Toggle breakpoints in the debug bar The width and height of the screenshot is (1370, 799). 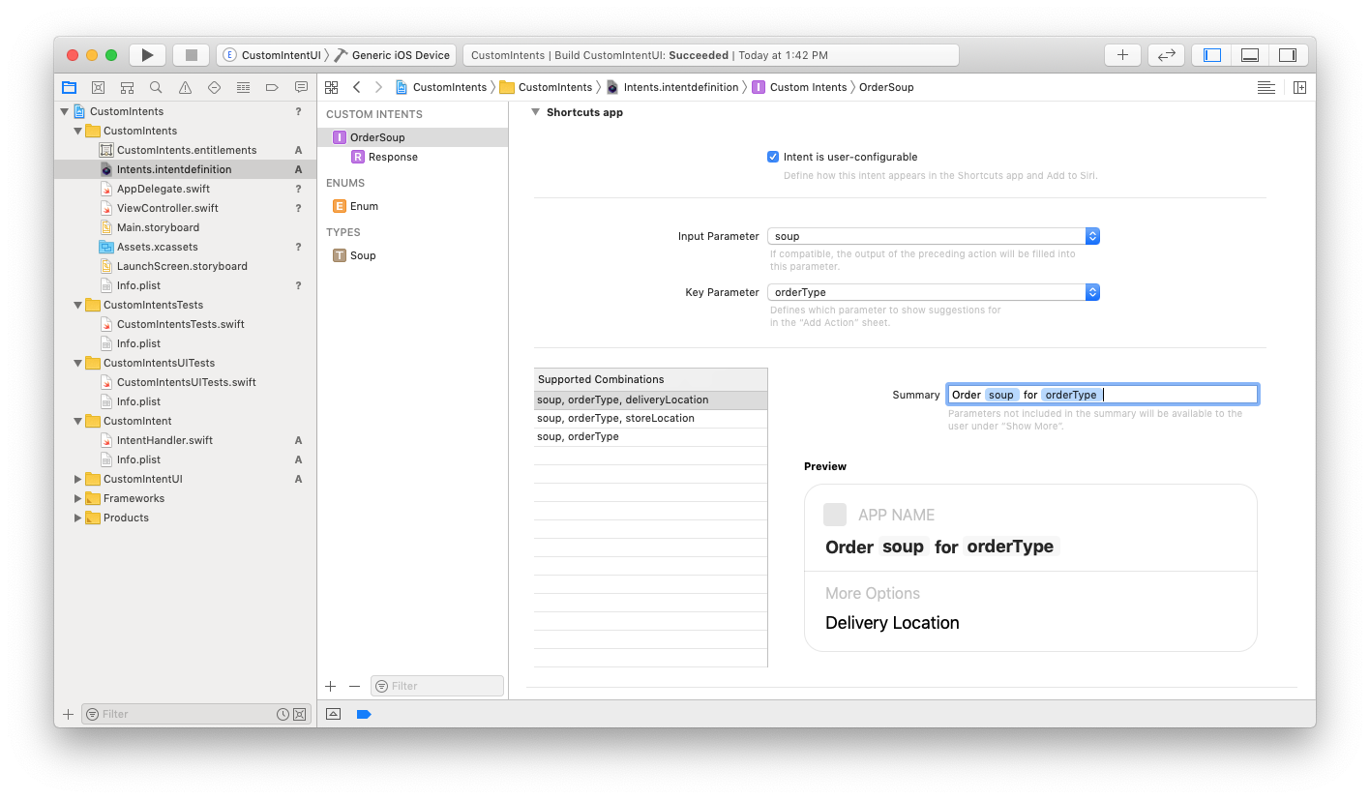click(363, 714)
